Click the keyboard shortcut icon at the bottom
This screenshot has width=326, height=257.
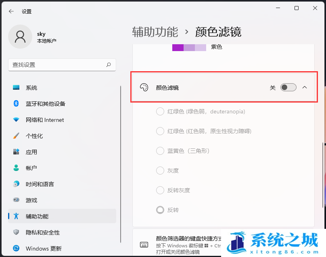pyautogui.click(x=144, y=244)
